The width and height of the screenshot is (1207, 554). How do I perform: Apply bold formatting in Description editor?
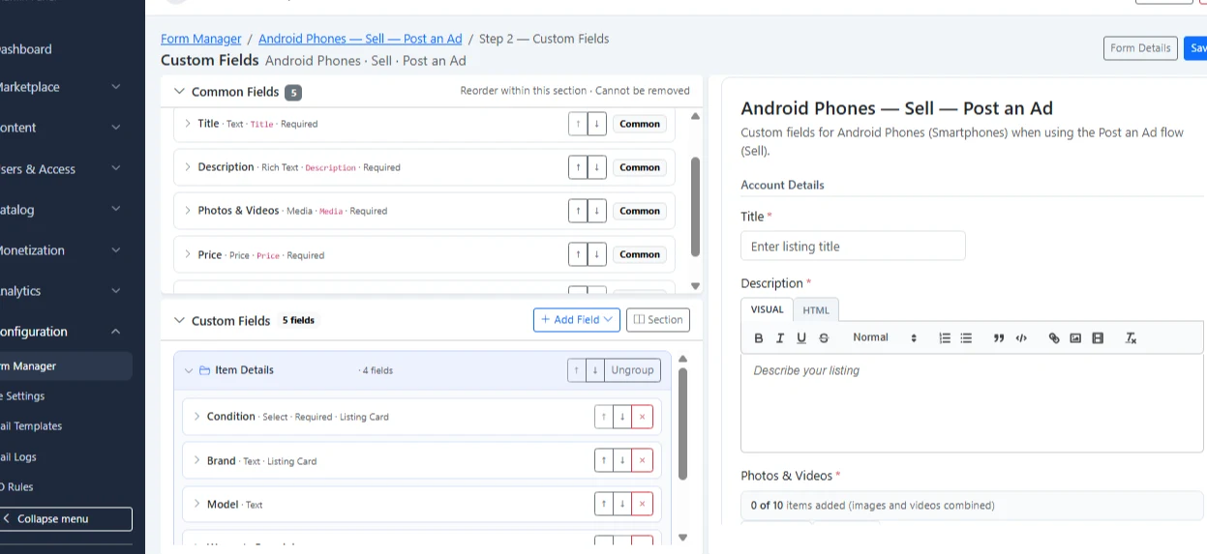pos(759,338)
